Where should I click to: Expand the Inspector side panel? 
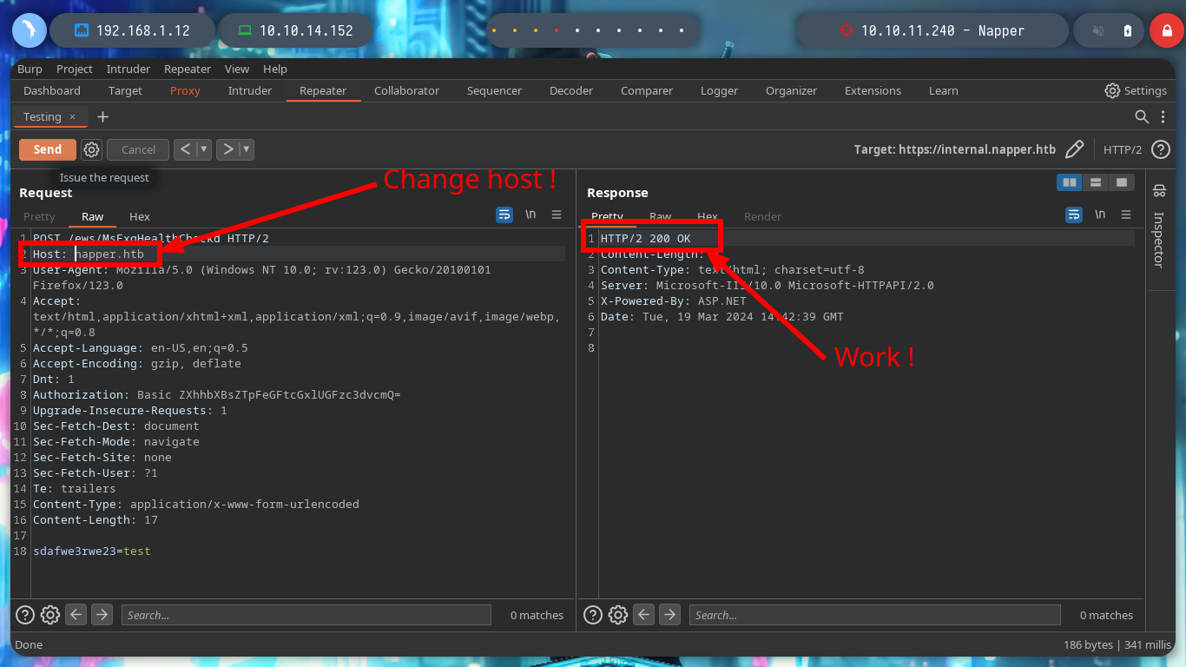coord(1158,228)
